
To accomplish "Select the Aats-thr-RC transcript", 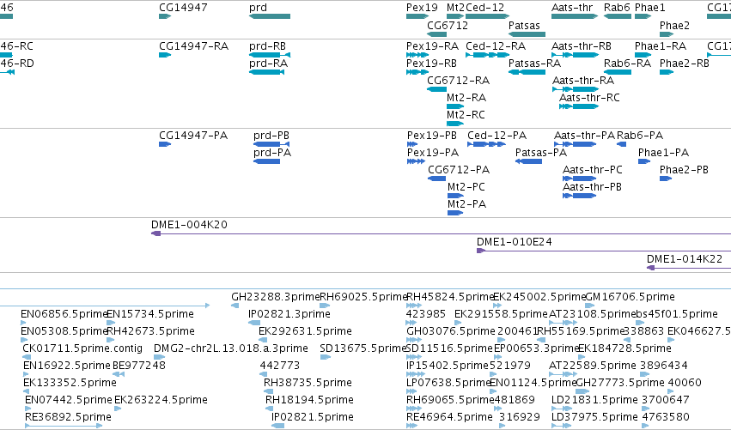I will click(x=579, y=106).
